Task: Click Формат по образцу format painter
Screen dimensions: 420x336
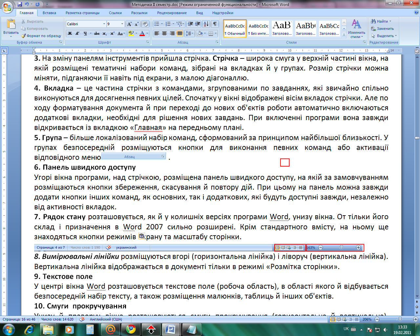Action: [x=41, y=36]
